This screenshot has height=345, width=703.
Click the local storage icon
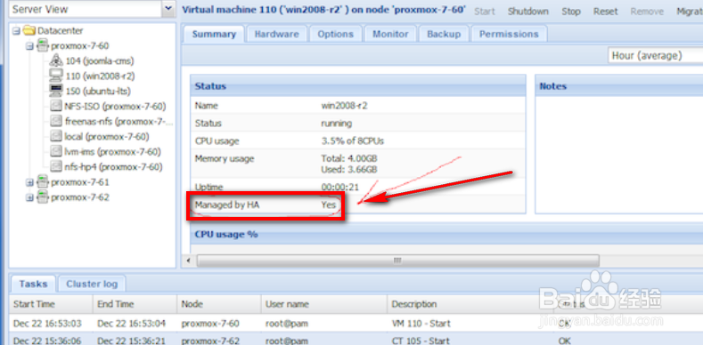click(56, 136)
